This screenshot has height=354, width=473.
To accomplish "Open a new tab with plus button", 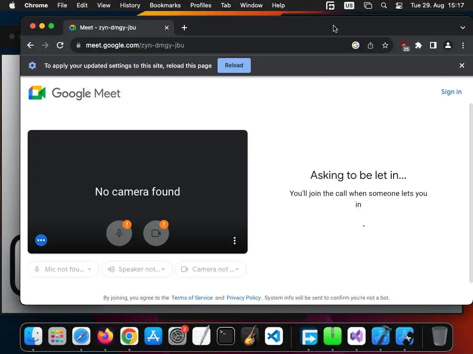I will point(184,28).
